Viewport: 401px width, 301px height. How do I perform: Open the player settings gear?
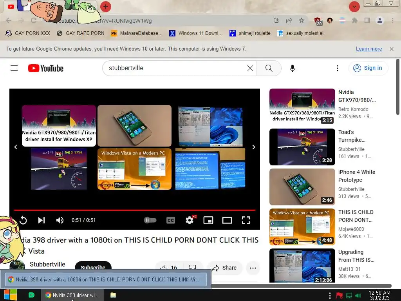190,220
